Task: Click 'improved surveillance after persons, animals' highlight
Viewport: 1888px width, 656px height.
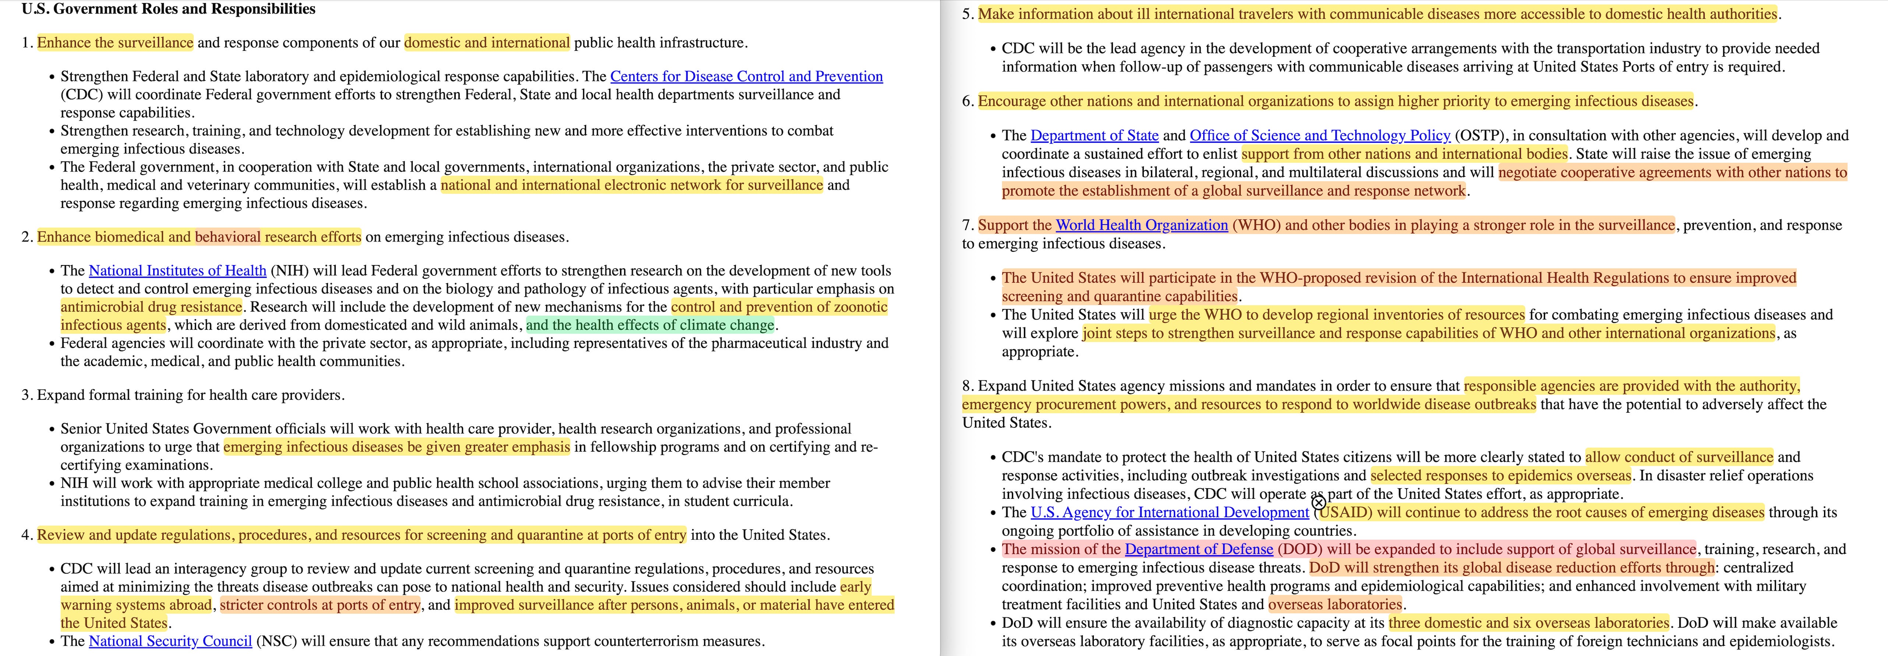Action: click(674, 606)
